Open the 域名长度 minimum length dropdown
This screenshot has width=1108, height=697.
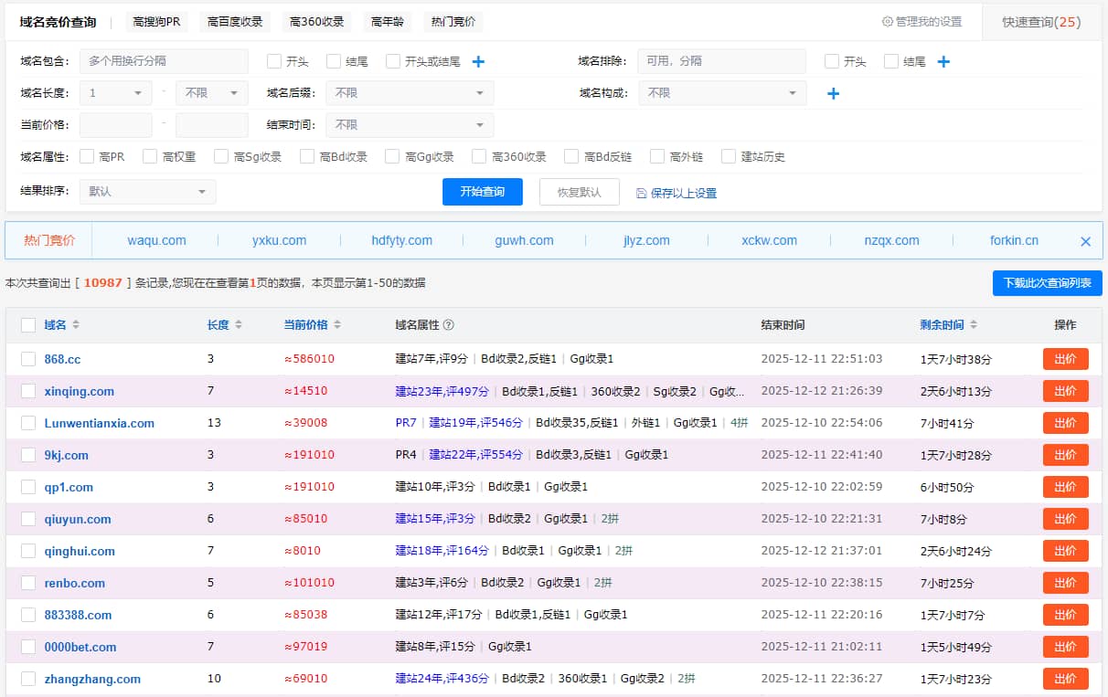click(x=115, y=92)
